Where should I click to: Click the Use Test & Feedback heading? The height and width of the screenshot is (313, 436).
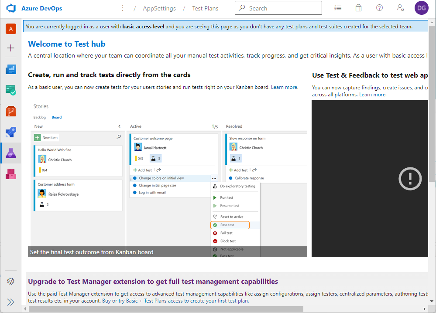click(370, 75)
